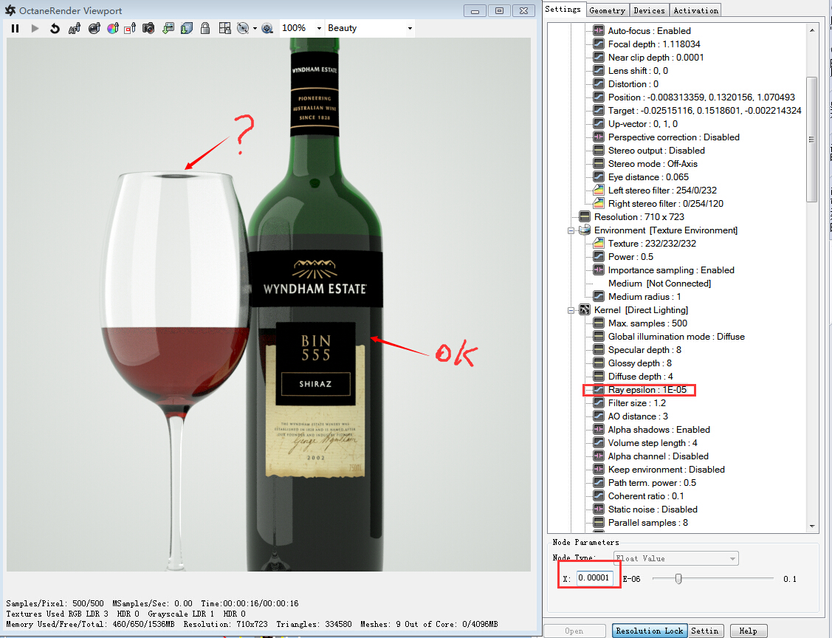Click the Open button
The image size is (832, 638).
[574, 631]
